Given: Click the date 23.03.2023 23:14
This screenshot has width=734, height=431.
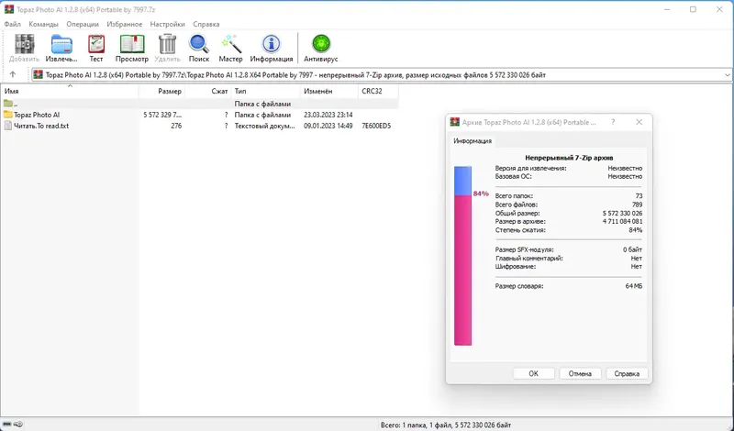Looking at the screenshot, I should click(x=328, y=115).
